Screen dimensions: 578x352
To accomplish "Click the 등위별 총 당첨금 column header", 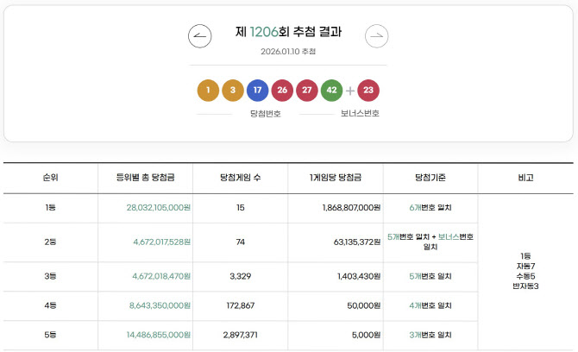I will 146,177.
